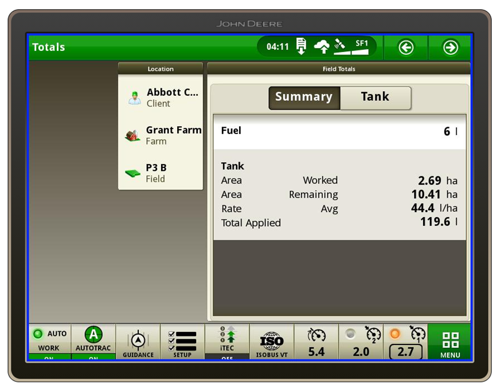Open Setup checklist shortcut
Image resolution: width=500 pixels, height=388 pixels.
(x=182, y=342)
